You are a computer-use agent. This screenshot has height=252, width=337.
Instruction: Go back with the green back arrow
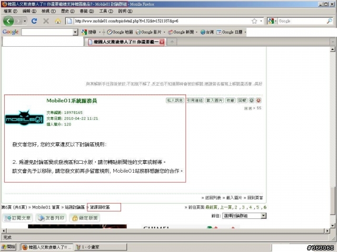click(x=8, y=21)
